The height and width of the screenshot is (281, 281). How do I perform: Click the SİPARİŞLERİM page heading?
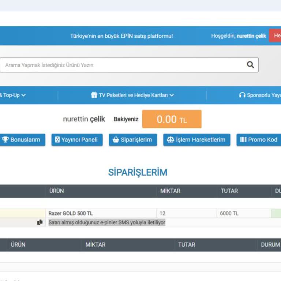click(138, 172)
